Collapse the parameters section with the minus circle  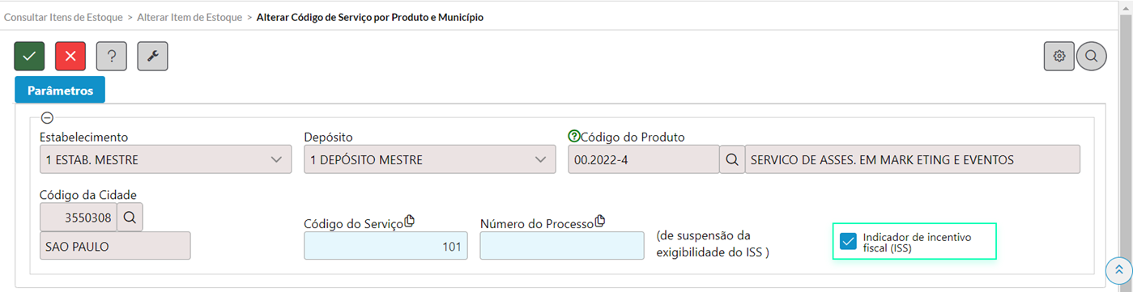click(x=47, y=118)
